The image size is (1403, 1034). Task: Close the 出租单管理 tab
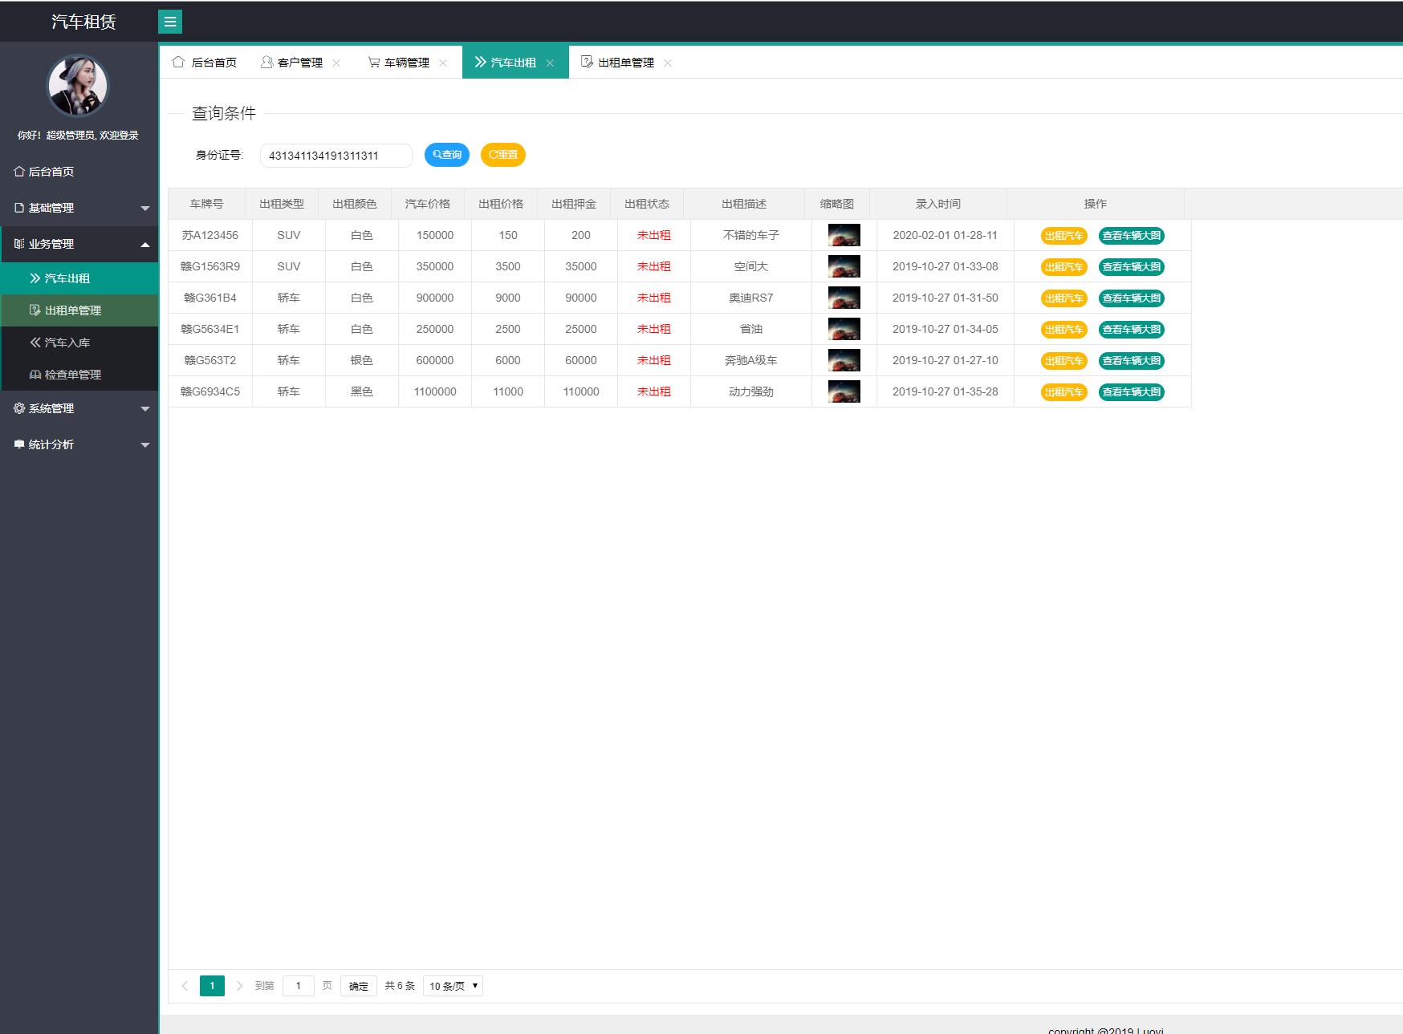668,63
